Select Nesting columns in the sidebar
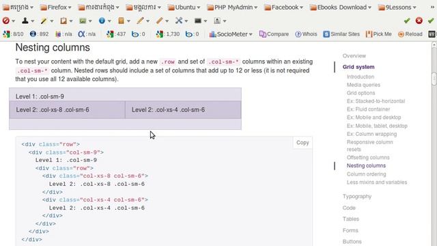 (x=366, y=165)
